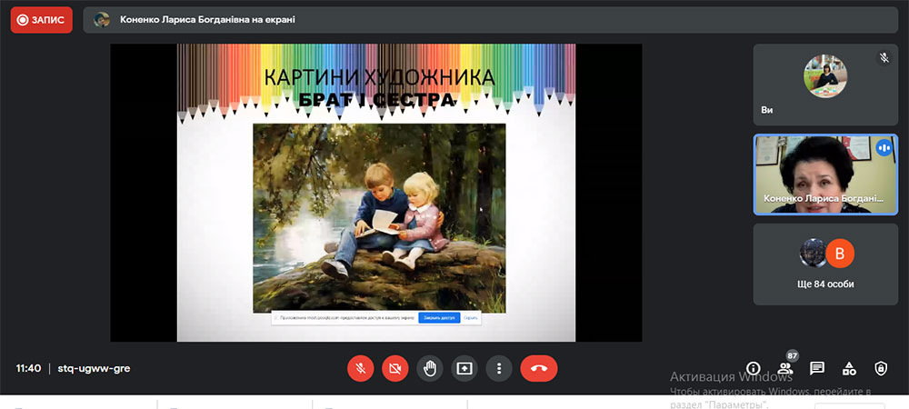Click the orange 'B' participant avatar
The height and width of the screenshot is (409, 909).
pyautogui.click(x=840, y=254)
